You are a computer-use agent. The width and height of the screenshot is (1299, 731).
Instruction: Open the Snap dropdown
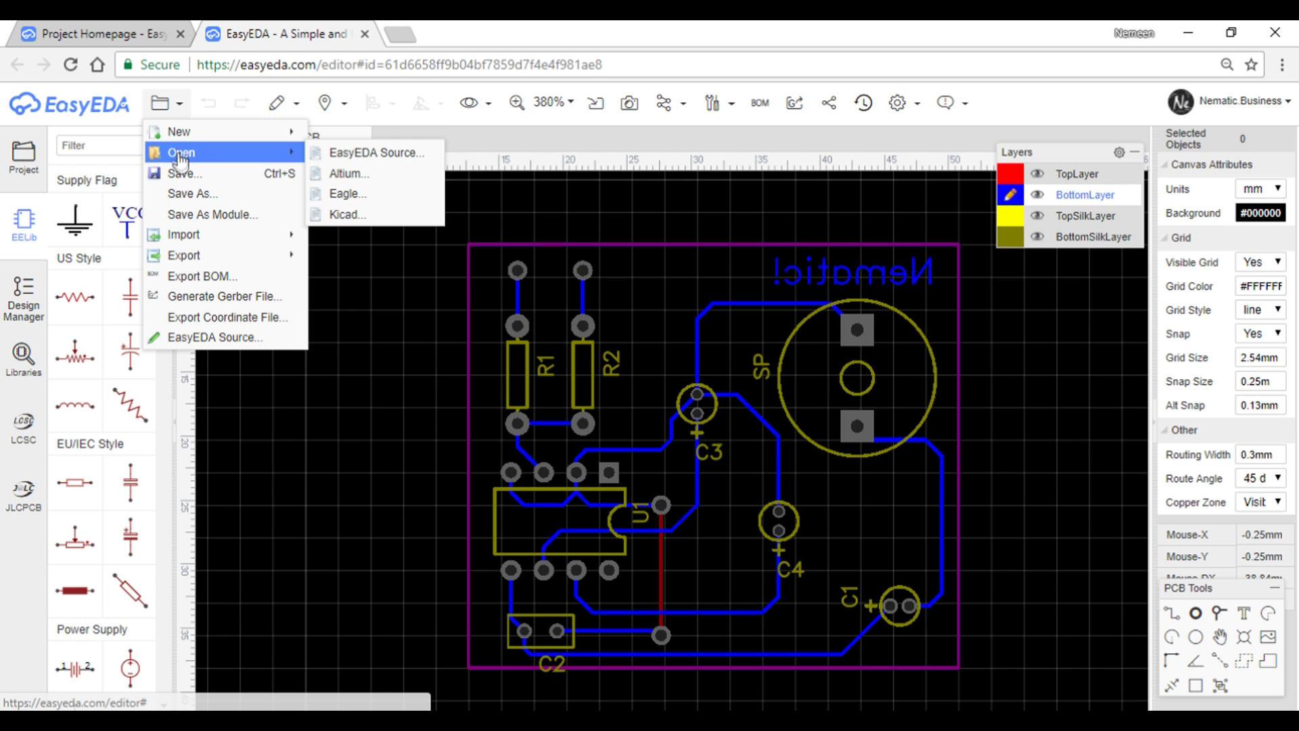pos(1260,333)
